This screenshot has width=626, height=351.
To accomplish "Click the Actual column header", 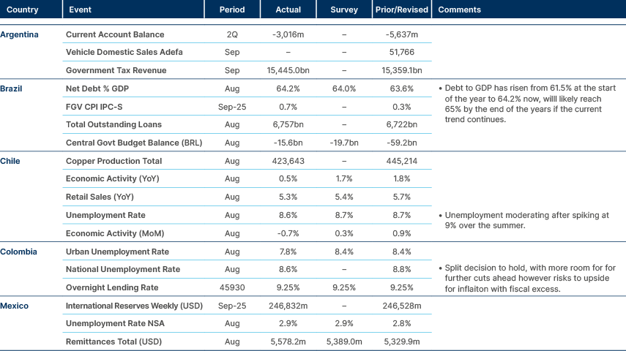I will 288,10.
